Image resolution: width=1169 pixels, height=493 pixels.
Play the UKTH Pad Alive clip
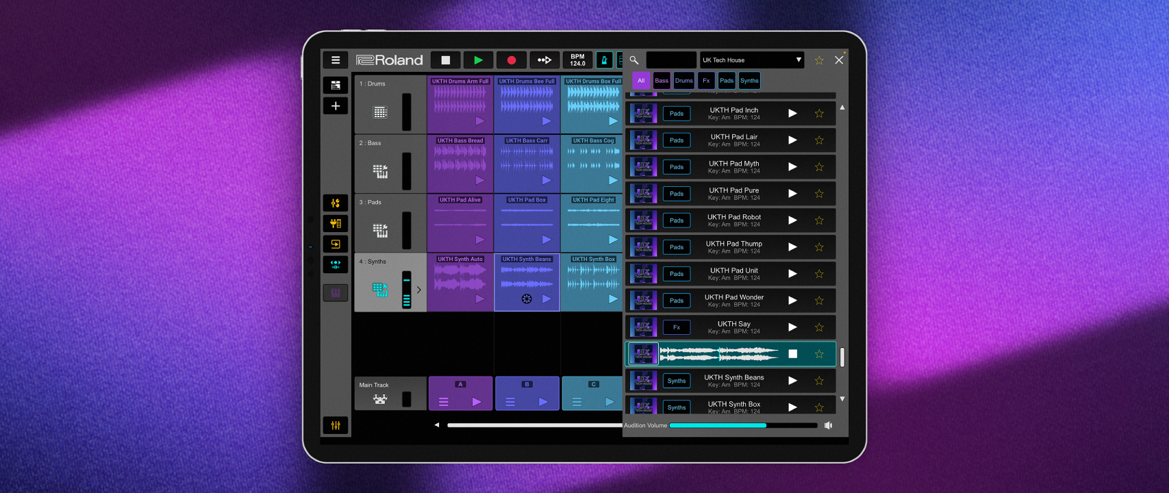[480, 240]
